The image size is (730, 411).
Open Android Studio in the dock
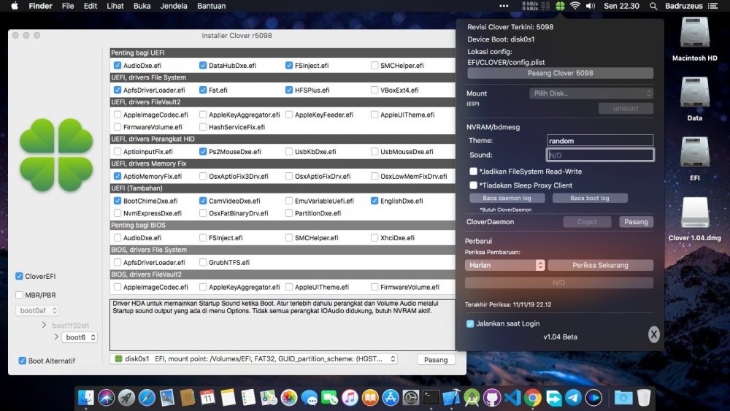tap(472, 398)
